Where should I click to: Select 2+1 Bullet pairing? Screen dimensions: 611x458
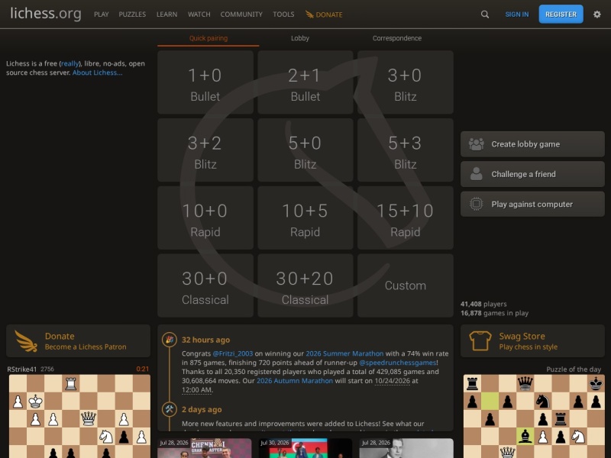click(x=305, y=82)
